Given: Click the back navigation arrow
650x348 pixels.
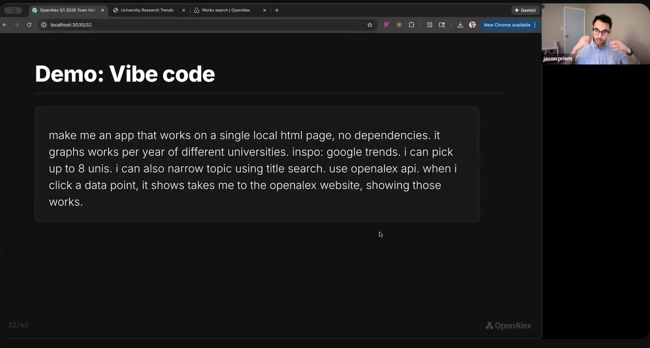Looking at the screenshot, I should click(x=5, y=24).
